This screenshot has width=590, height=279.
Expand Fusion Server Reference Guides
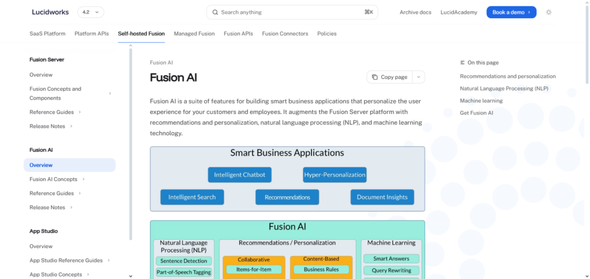pyautogui.click(x=80, y=112)
